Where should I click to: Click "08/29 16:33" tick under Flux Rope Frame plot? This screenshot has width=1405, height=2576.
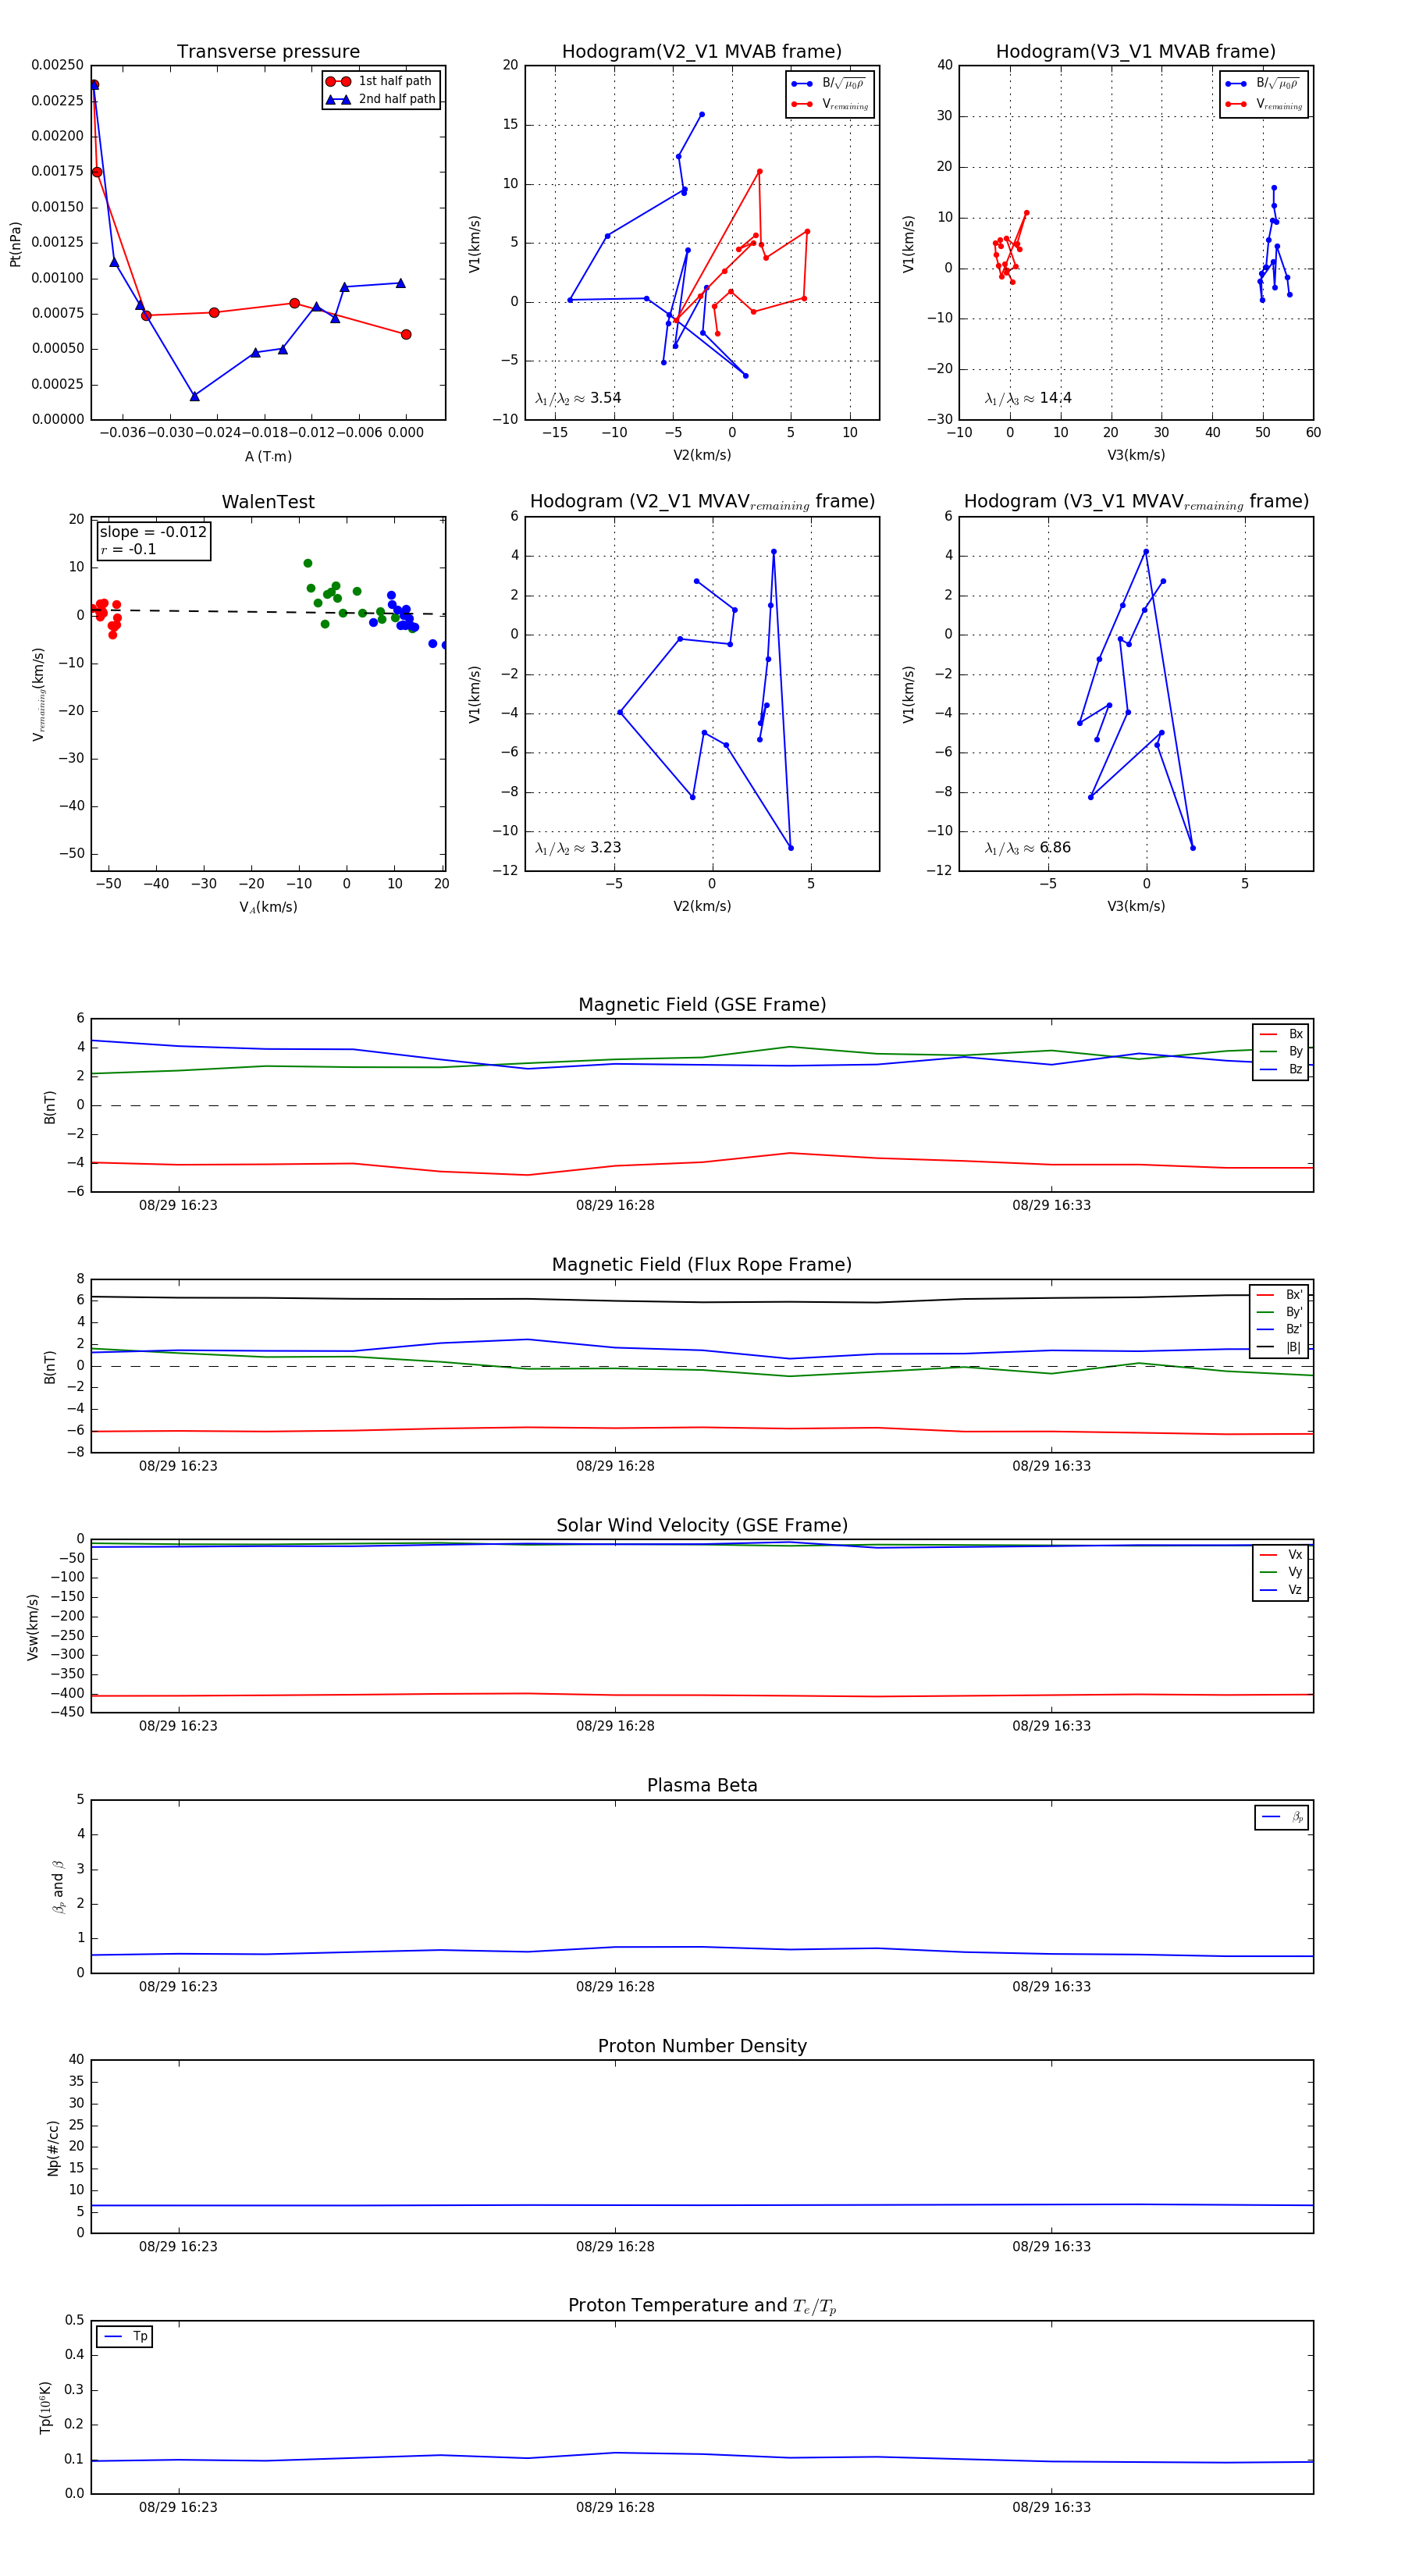(1051, 1466)
